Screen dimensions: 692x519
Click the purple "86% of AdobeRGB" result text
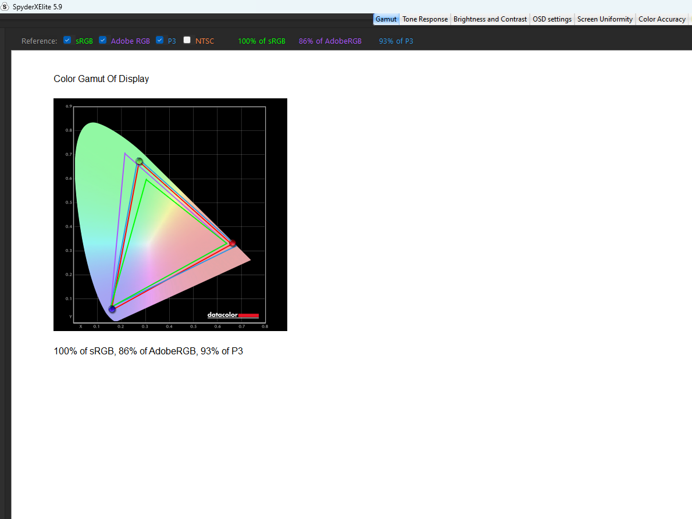[330, 41]
